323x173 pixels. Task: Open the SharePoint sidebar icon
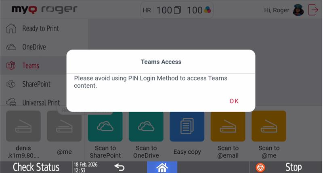pyautogui.click(x=11, y=84)
